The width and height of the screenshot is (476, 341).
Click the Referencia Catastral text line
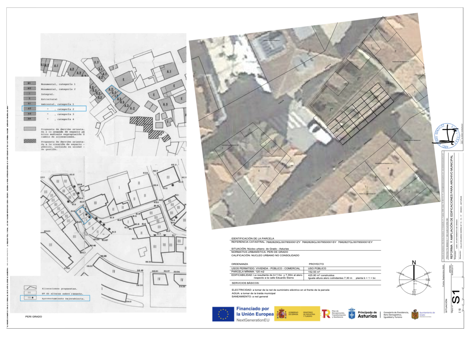click(302, 242)
